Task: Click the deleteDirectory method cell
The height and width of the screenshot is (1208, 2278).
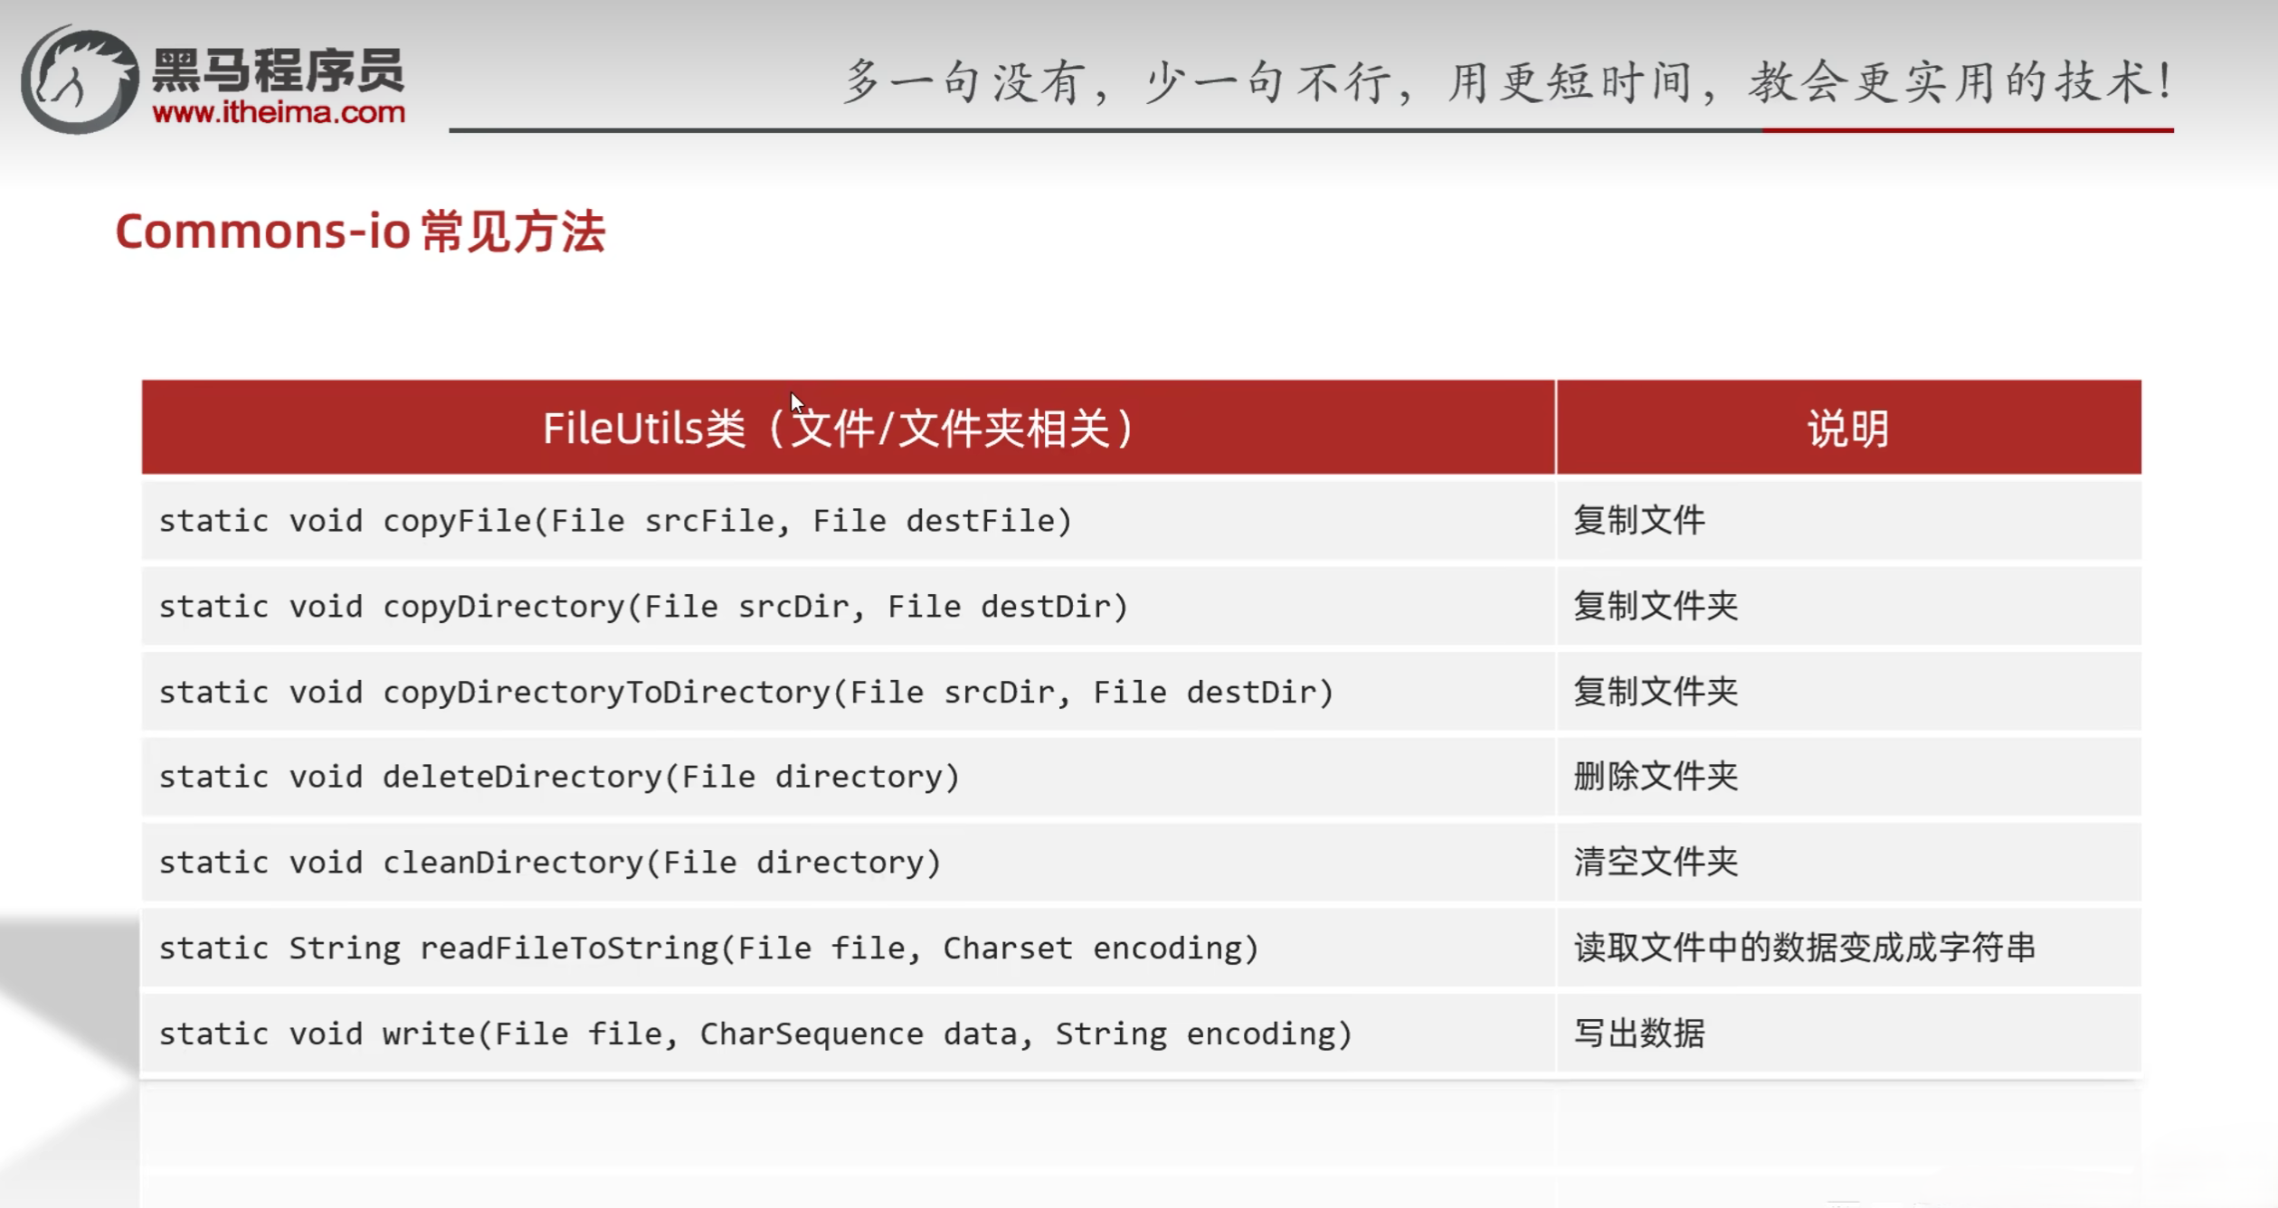Action: click(558, 776)
